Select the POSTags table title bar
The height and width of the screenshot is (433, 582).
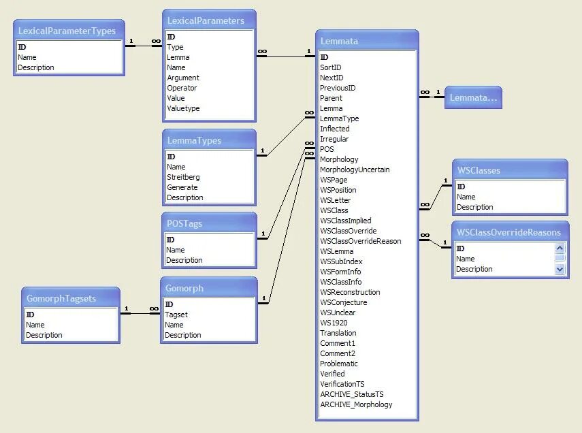[209, 223]
